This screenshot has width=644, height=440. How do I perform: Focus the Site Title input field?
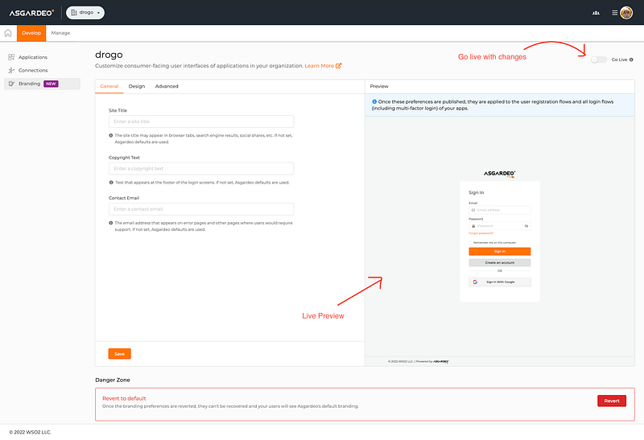coord(201,121)
